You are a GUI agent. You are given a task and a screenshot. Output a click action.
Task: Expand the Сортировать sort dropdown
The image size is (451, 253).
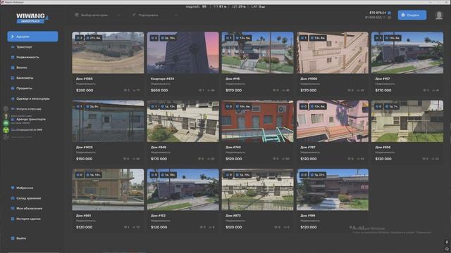155,15
